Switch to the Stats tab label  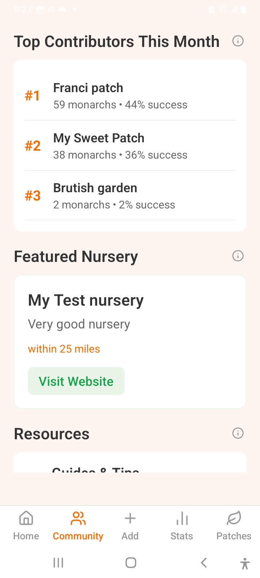(x=182, y=536)
